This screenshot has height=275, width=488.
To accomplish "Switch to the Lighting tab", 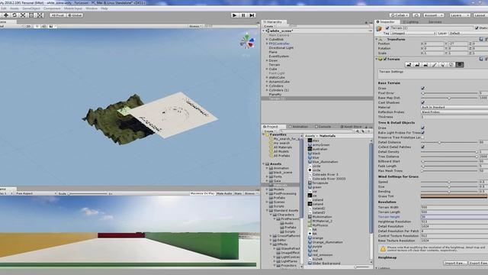I will click(410, 22).
